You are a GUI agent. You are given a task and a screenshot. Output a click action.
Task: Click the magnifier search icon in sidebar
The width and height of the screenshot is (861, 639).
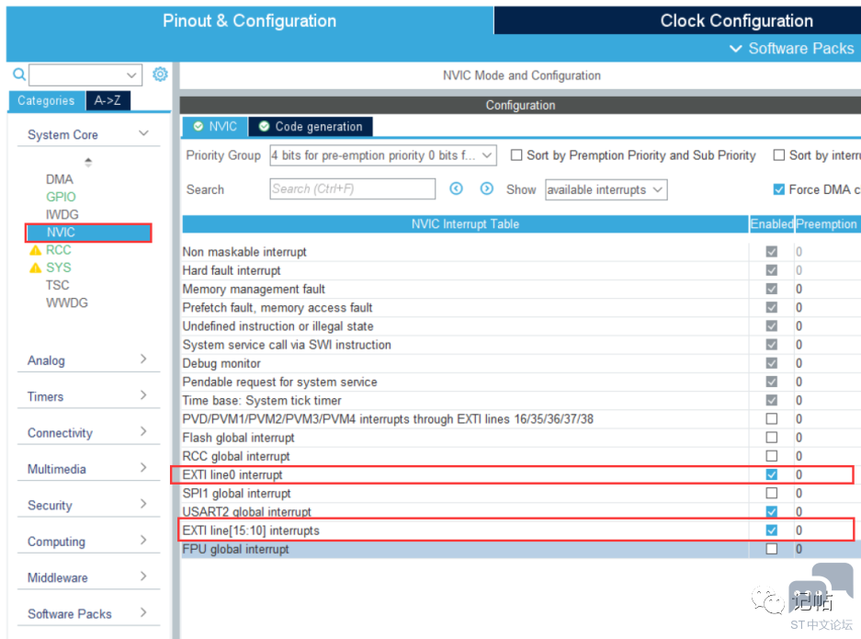click(19, 74)
